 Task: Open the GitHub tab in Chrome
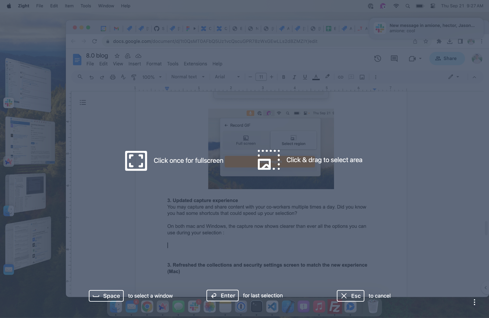159,28
